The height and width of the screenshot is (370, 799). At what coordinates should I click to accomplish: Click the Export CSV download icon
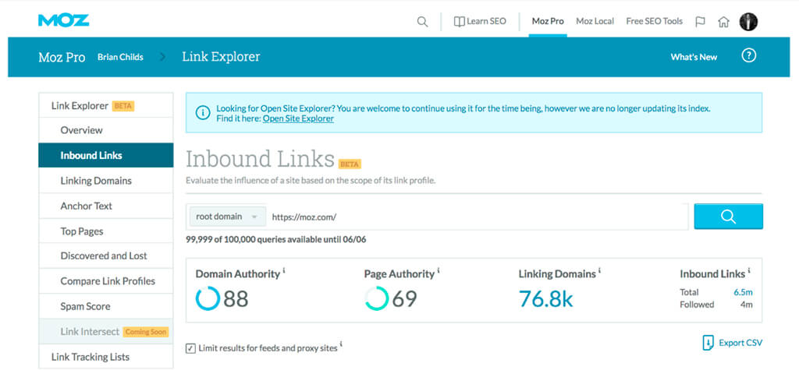coord(708,343)
